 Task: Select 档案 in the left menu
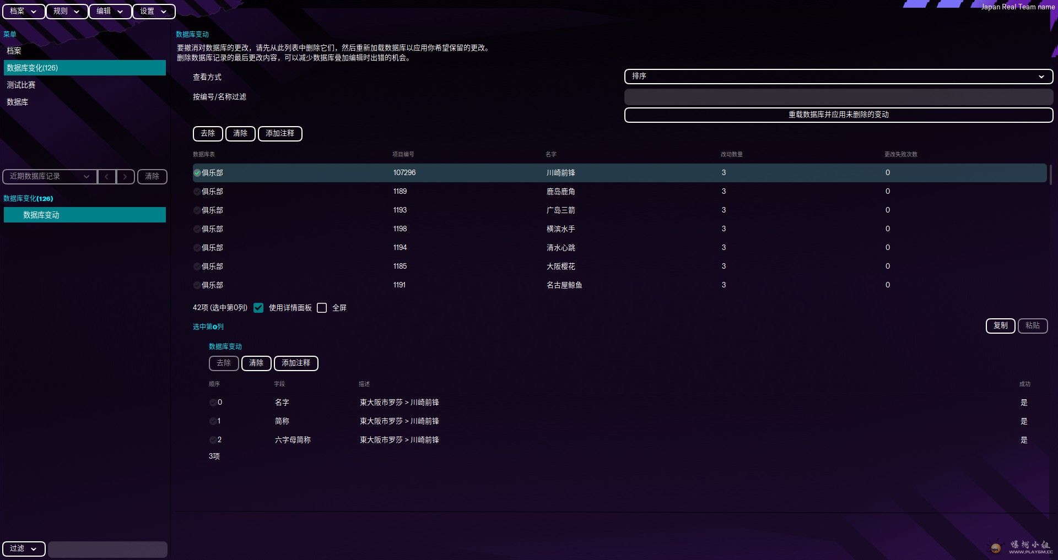point(84,51)
